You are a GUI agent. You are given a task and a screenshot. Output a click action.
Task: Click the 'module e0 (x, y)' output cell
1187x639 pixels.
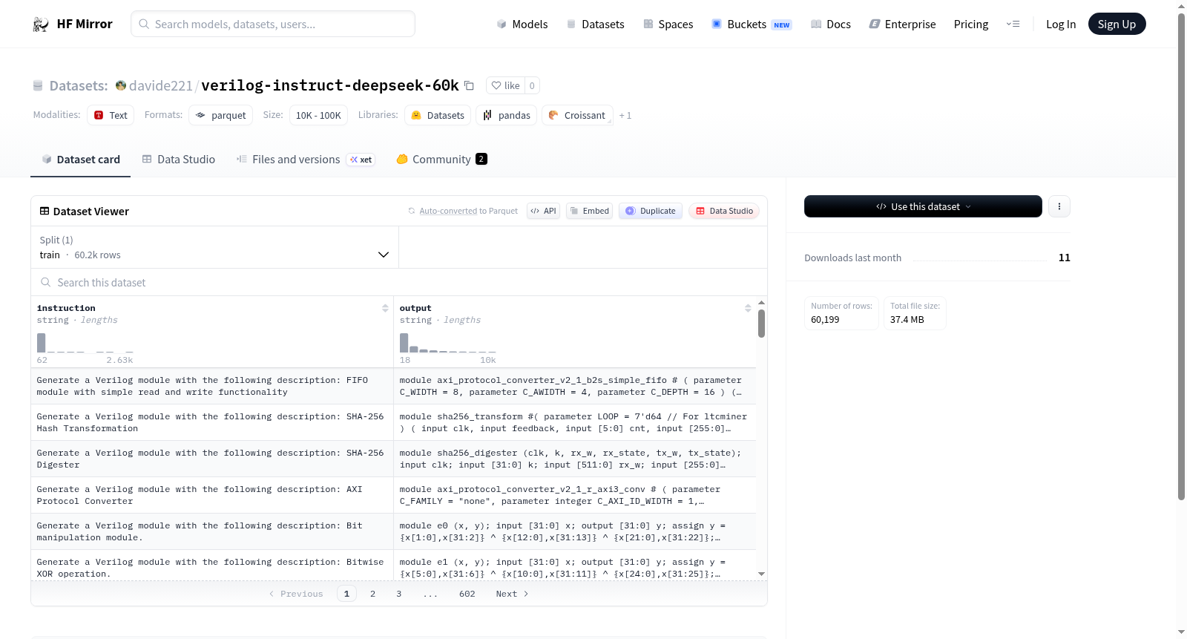[575, 531]
